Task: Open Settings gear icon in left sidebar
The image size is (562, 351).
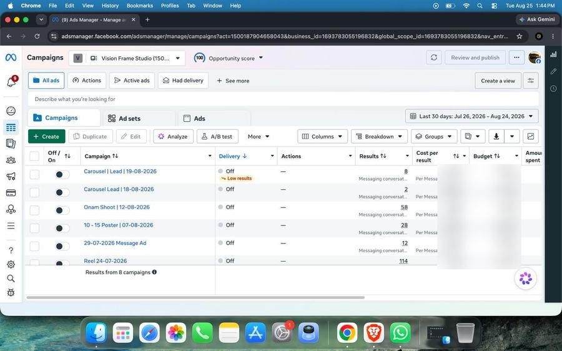Action: click(11, 265)
